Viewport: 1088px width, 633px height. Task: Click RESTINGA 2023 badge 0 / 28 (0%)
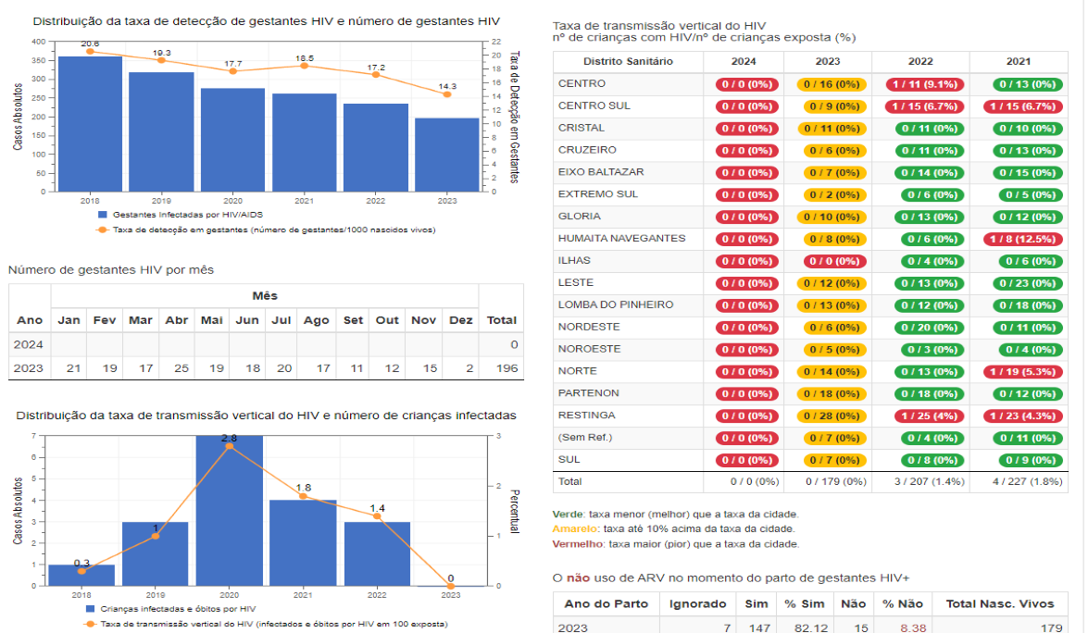point(832,416)
